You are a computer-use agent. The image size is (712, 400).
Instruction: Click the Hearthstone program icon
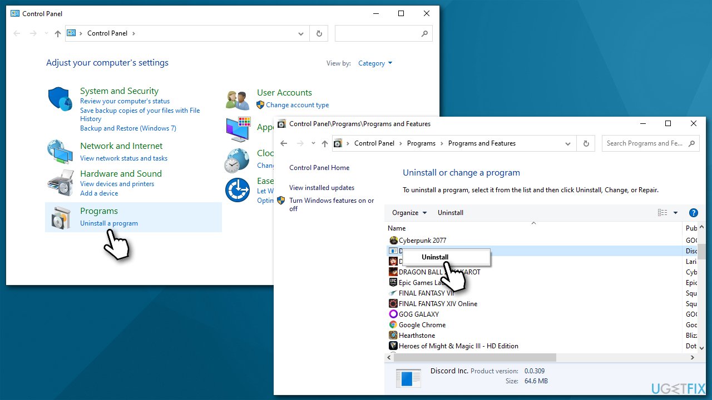tap(393, 336)
